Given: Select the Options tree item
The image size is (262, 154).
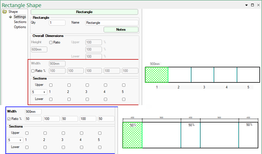Looking at the screenshot, I should point(20,27).
